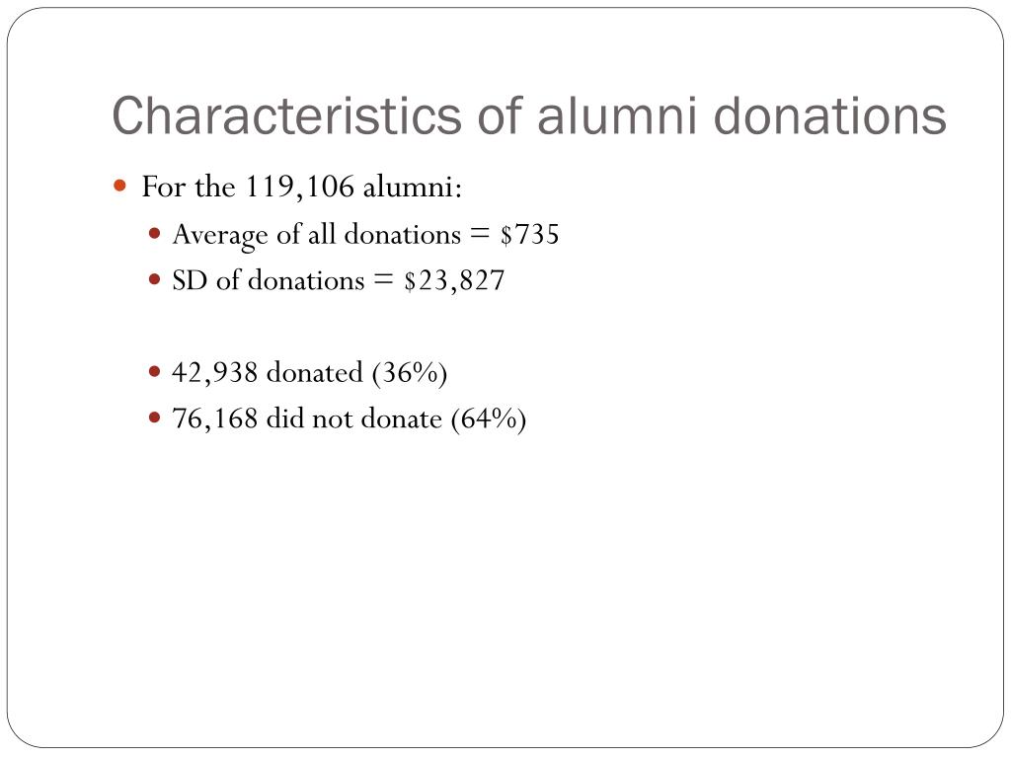Image resolution: width=1011 pixels, height=758 pixels.
Task: Click the red bullet beside 'SD of donations'
Action: tap(154, 279)
